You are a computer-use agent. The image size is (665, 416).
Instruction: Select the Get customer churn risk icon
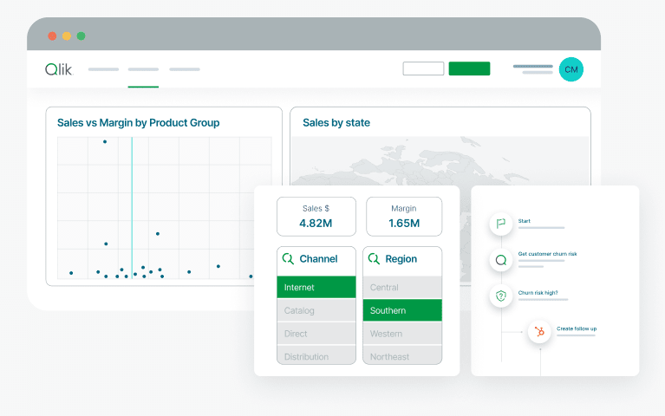pos(500,259)
